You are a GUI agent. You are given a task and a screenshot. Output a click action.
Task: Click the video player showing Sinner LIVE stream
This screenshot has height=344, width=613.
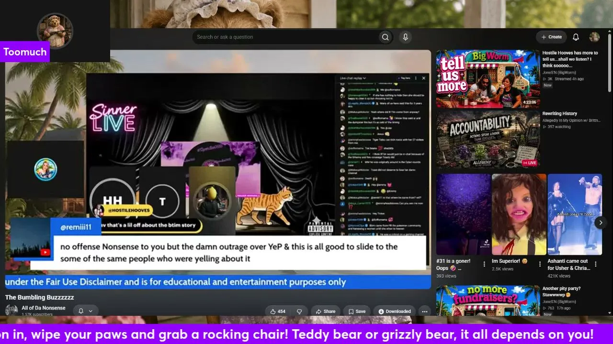click(218, 169)
